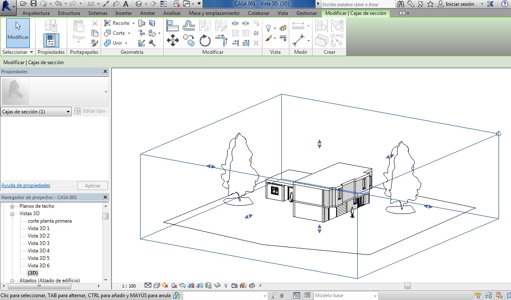Expand the Planos de techo tree node

[12, 206]
